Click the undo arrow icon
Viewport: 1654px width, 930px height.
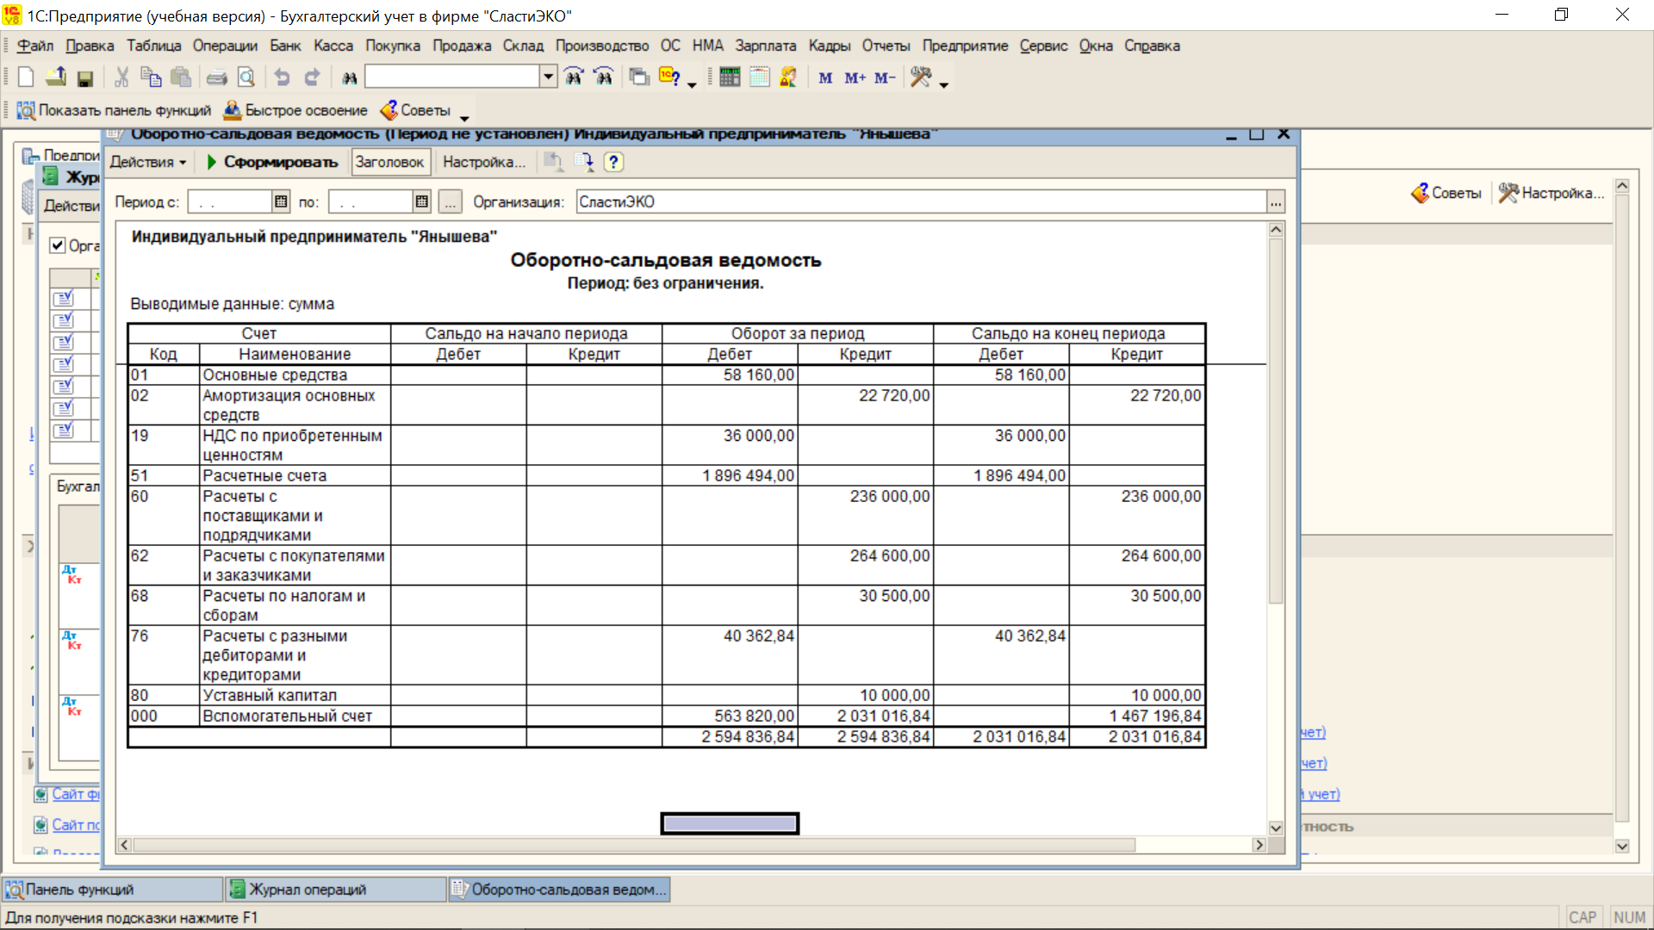point(282,77)
